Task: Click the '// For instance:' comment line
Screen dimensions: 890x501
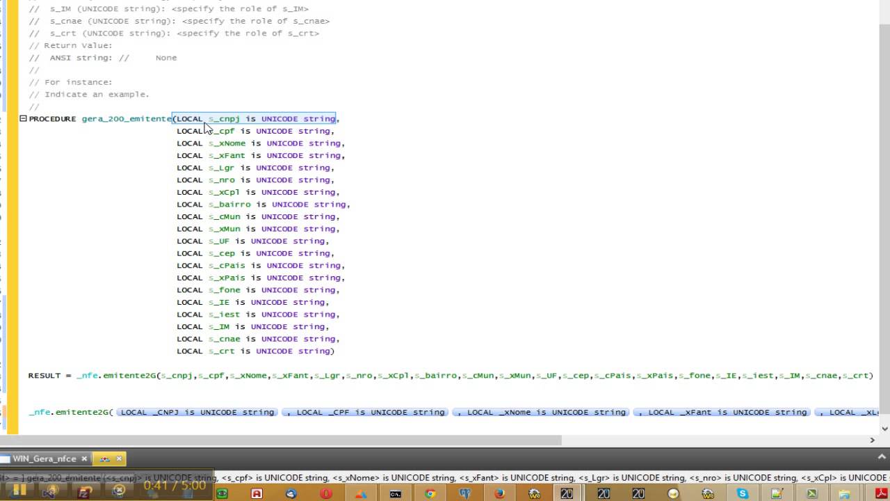Action: (x=70, y=82)
